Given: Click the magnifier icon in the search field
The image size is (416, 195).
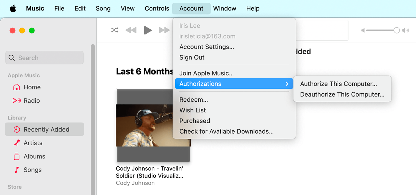Looking at the screenshot, I should pyautogui.click(x=12, y=58).
